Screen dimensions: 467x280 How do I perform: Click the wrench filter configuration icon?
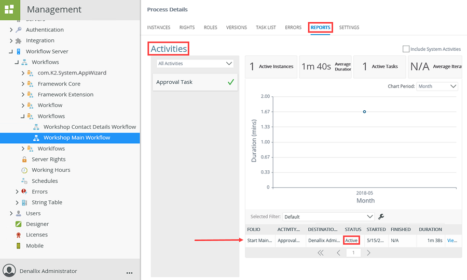click(x=381, y=217)
